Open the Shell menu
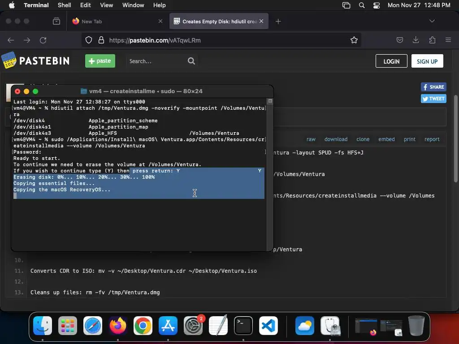The height and width of the screenshot is (344, 459). coord(65,5)
